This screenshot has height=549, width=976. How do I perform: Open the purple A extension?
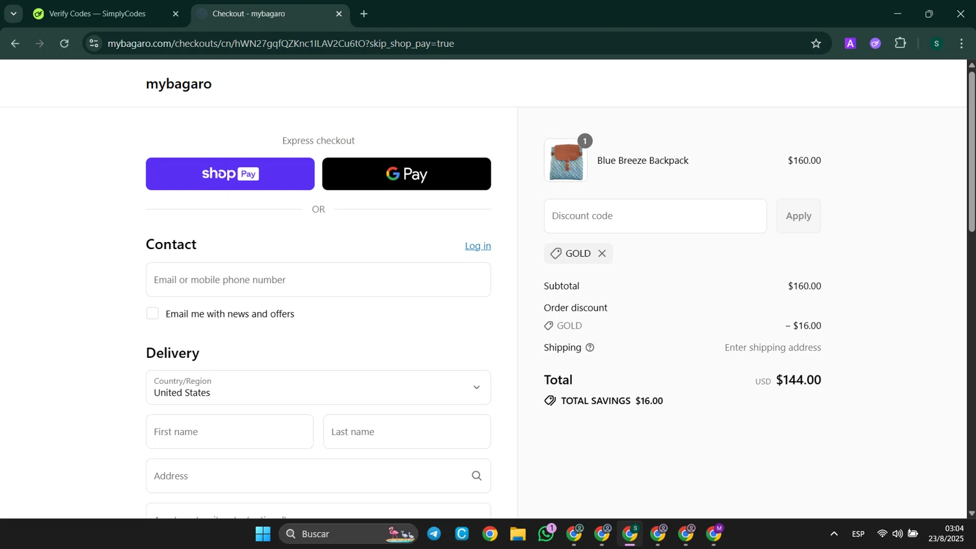(850, 44)
